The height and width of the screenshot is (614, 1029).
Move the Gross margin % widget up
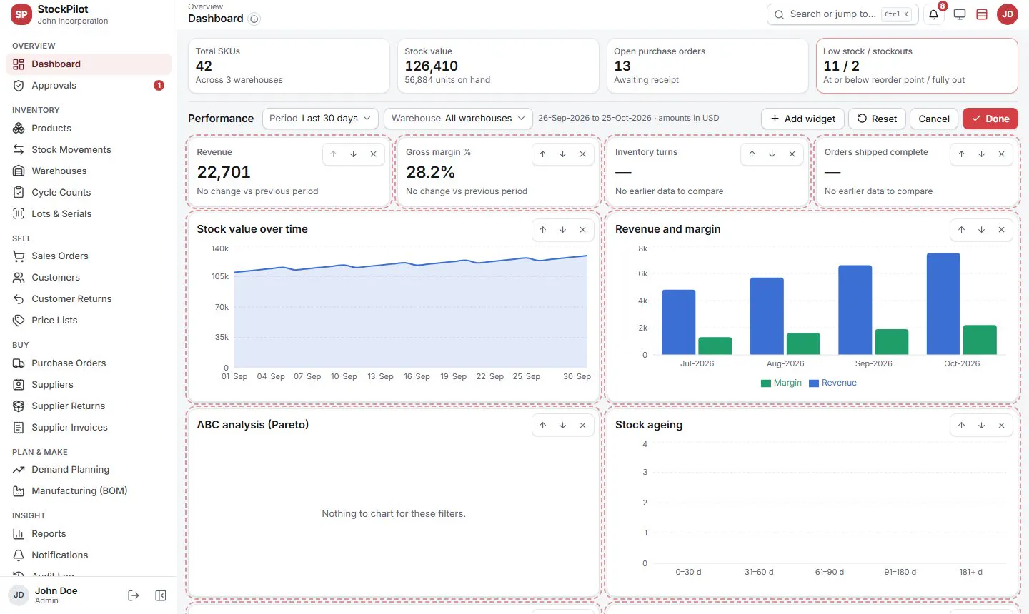tap(542, 154)
